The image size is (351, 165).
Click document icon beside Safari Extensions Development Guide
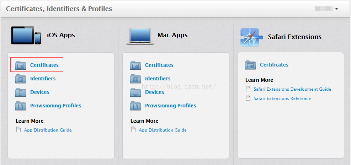click(248, 89)
